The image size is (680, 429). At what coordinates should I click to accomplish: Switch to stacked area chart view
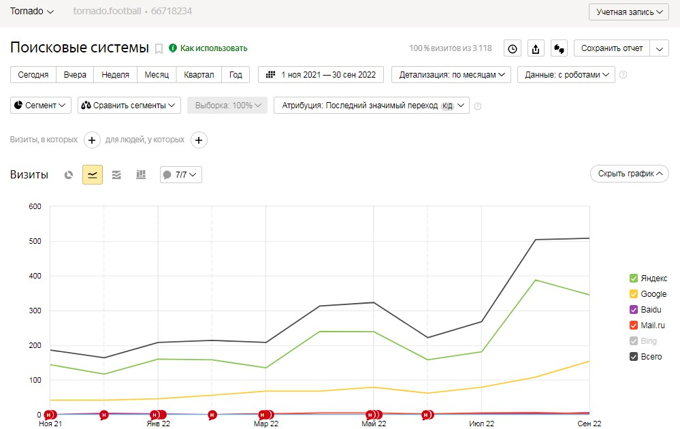click(116, 175)
